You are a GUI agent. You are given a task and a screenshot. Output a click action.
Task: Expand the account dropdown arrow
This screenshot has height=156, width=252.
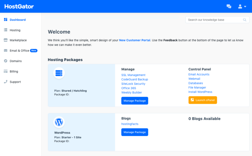[x=245, y=7]
